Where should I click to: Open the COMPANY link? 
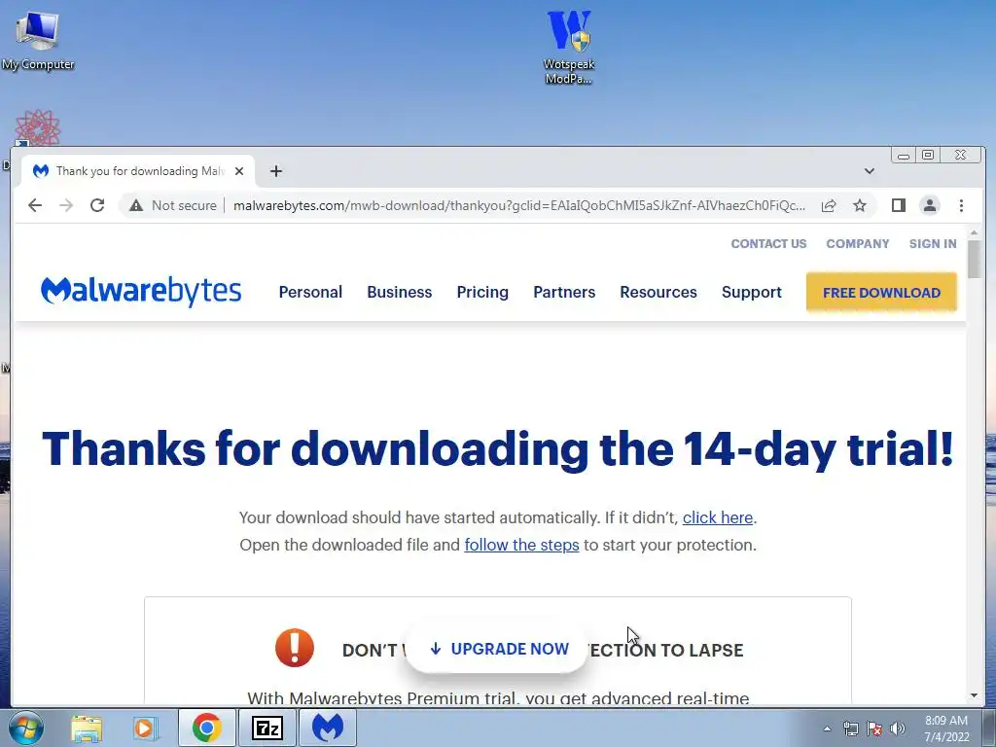[858, 244]
